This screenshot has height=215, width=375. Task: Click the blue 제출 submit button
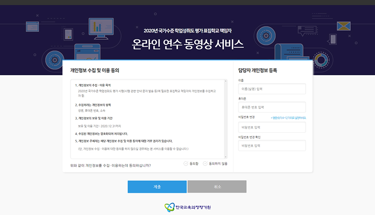pyautogui.click(x=157, y=187)
